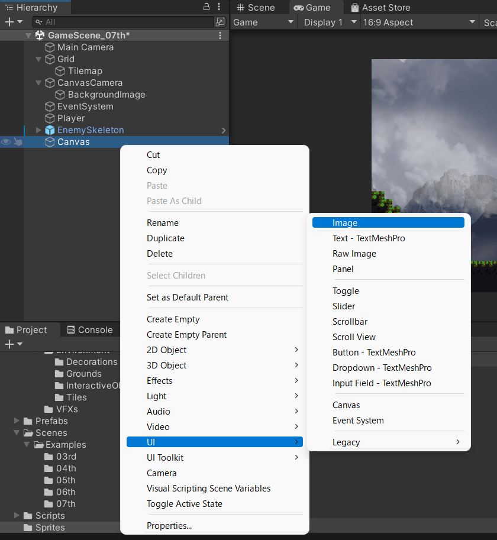Screen dimensions: 497x540
Task: Click the EventSystem object cube icon
Action: (x=50, y=107)
